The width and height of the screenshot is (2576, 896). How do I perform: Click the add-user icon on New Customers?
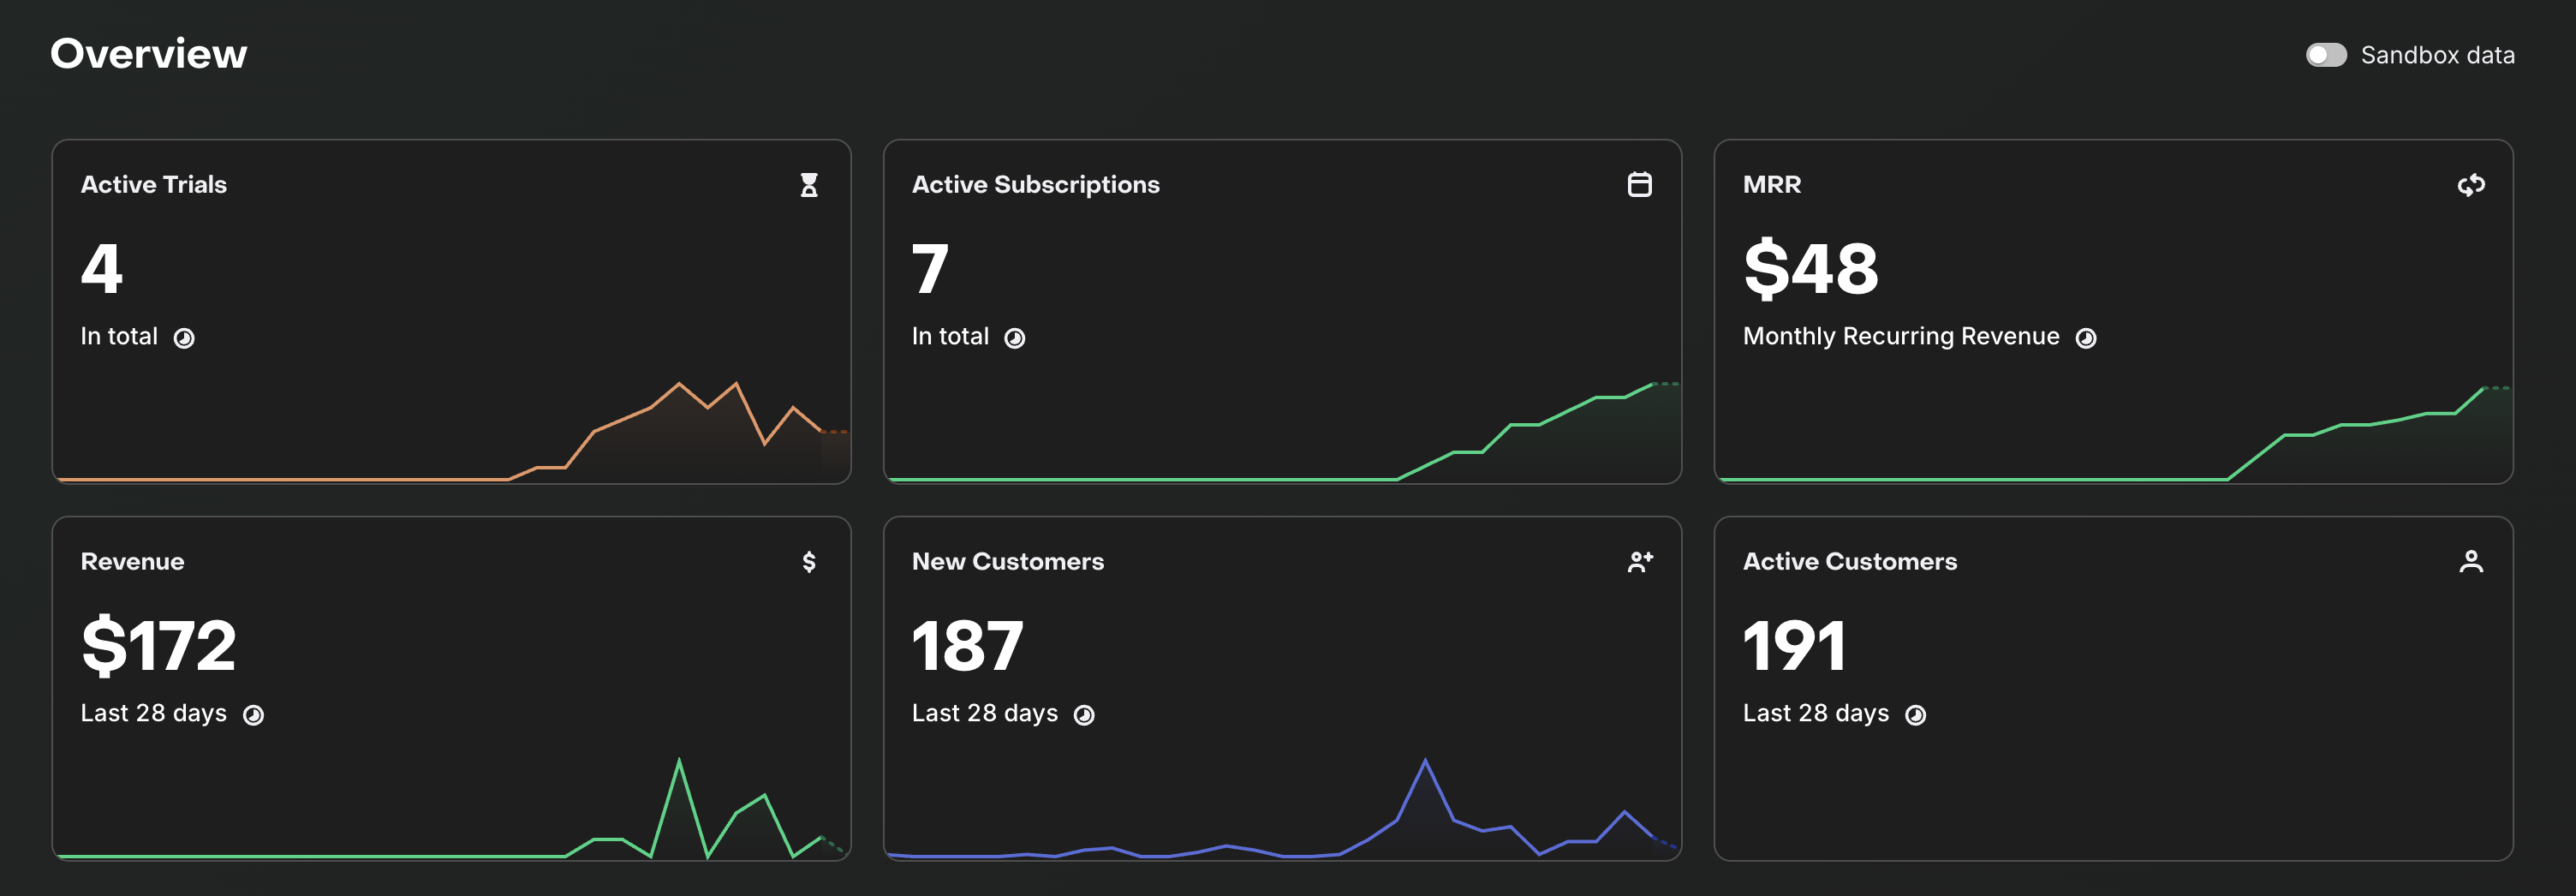coord(1640,562)
